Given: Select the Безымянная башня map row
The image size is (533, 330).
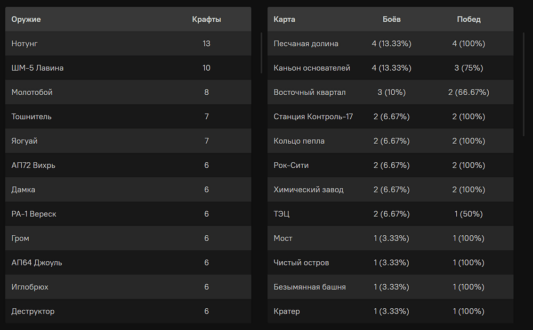Looking at the screenshot, I should (390, 287).
